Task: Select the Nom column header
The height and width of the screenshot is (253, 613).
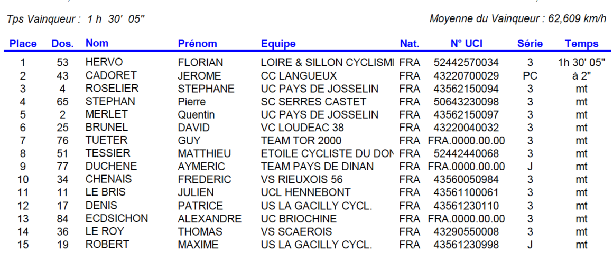Action: point(97,43)
